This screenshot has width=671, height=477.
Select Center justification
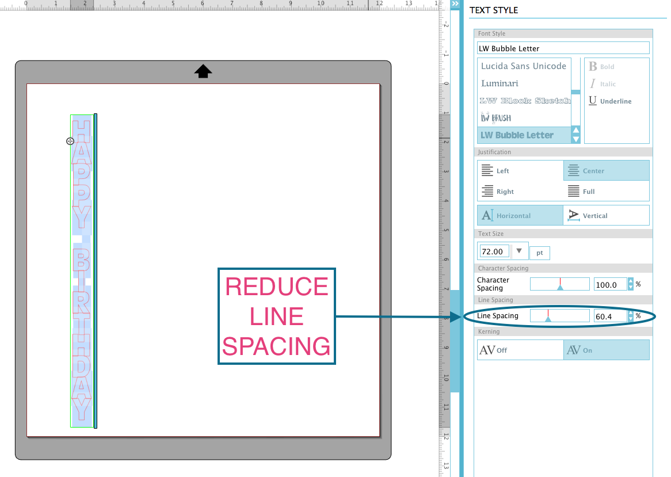(606, 170)
